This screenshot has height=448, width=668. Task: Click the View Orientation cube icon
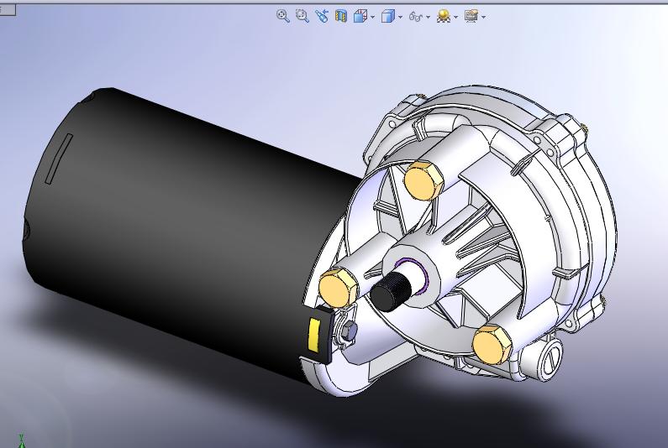[x=360, y=16]
